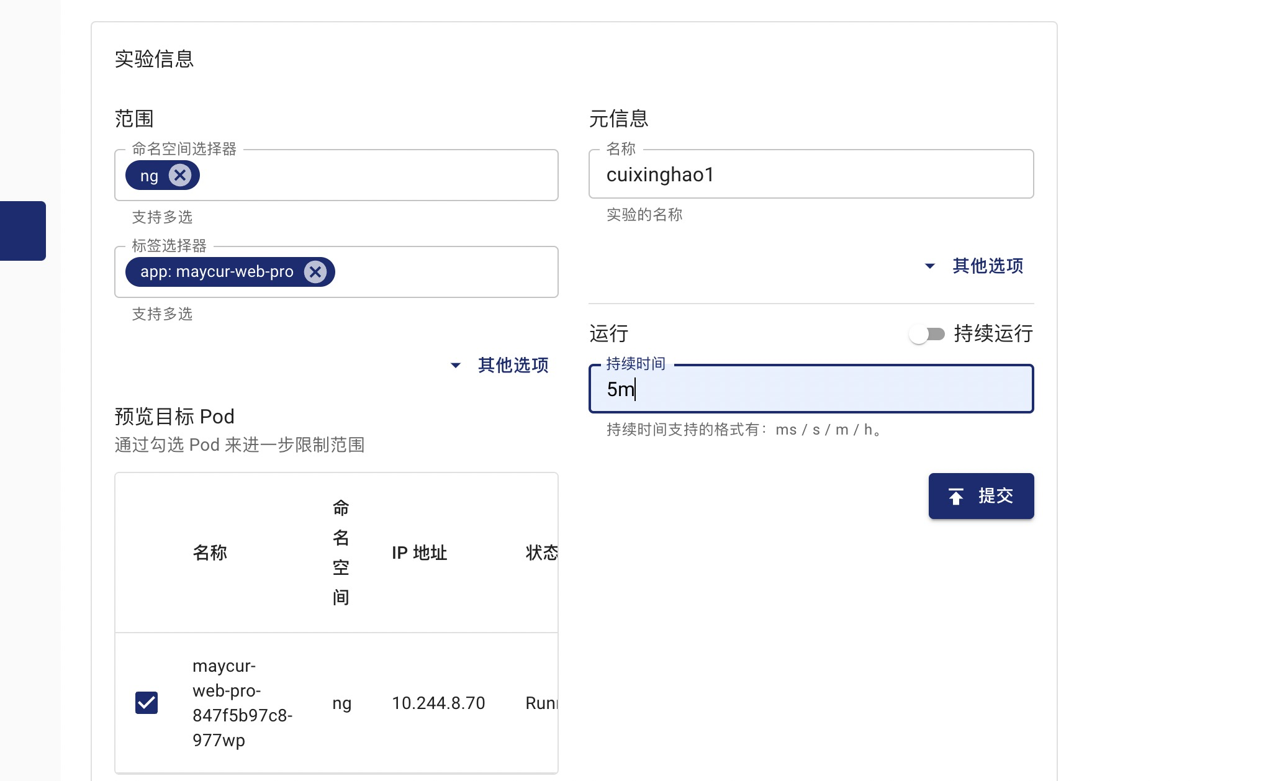Toggle the 持续运行 switch

tap(926, 334)
